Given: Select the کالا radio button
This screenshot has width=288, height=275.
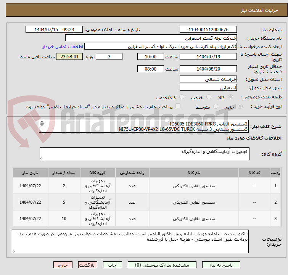Looking at the screenshot, I should point(230,97).
